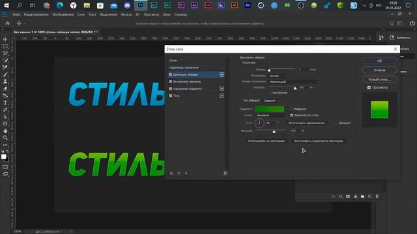The width and height of the screenshot is (417, 234).
Task: Select the Horizontal Type tool
Action: click(5, 103)
